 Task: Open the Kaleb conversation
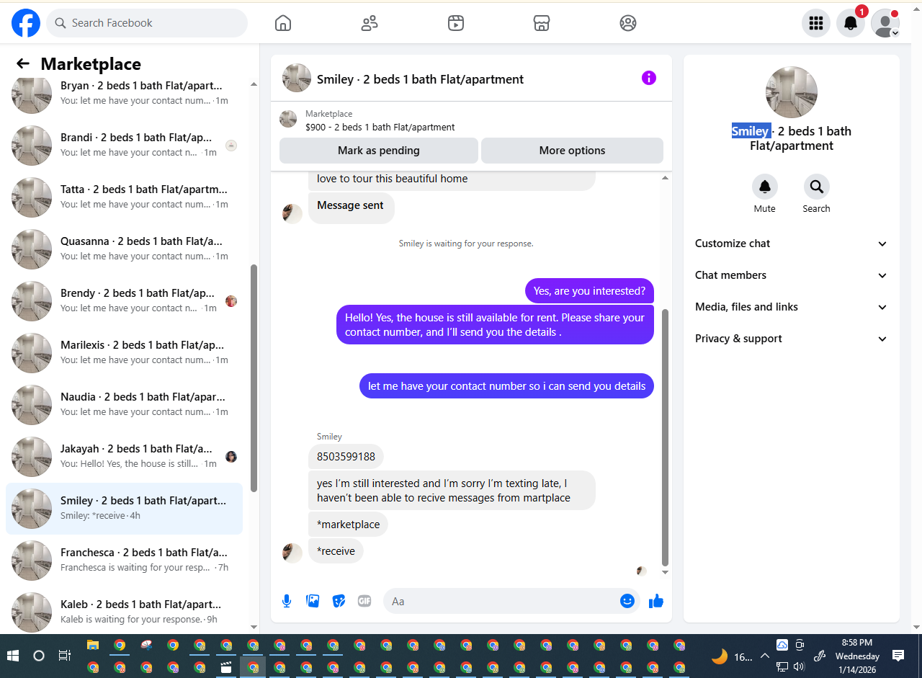coord(125,612)
